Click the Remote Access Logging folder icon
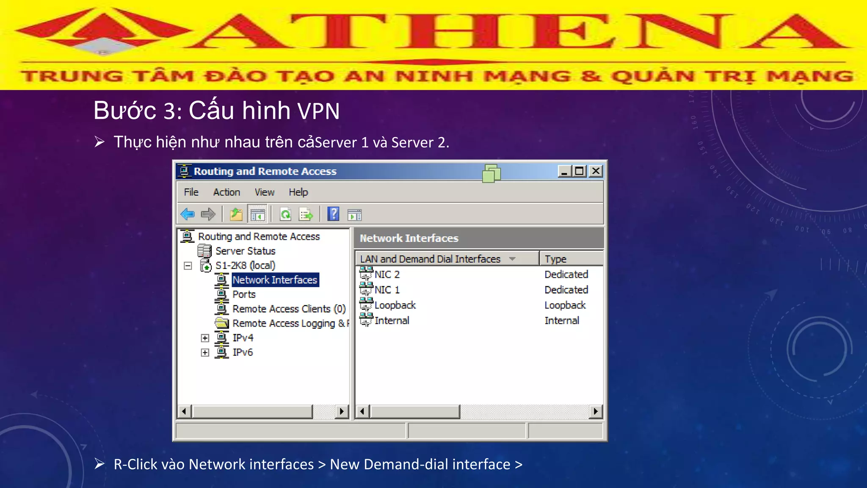The image size is (867, 488). 221,323
